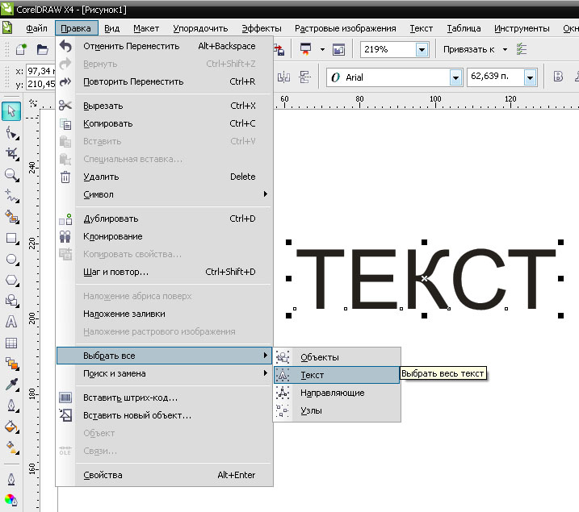Pick the Eyedropper tool
Screen dimensions: 579x512
(x=11, y=385)
